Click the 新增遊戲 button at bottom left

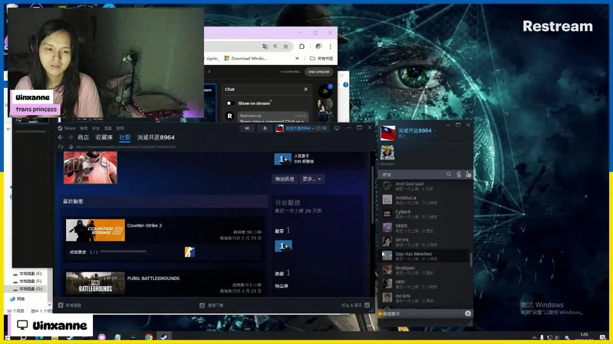pyautogui.click(x=70, y=305)
